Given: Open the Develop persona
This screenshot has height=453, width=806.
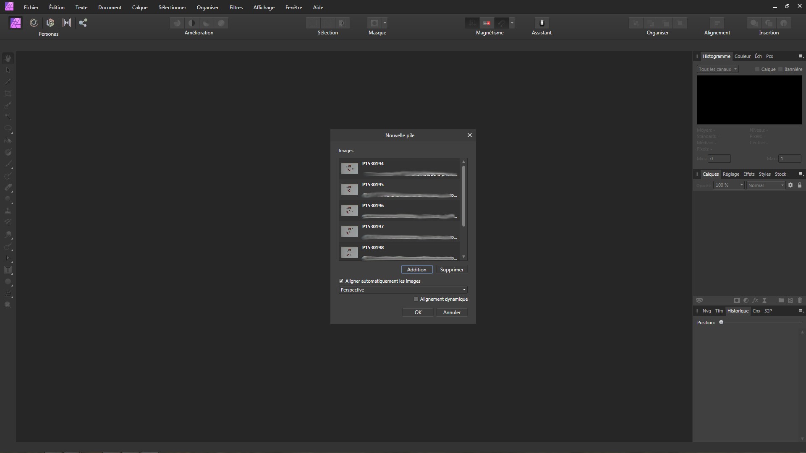Looking at the screenshot, I should [x=50, y=23].
